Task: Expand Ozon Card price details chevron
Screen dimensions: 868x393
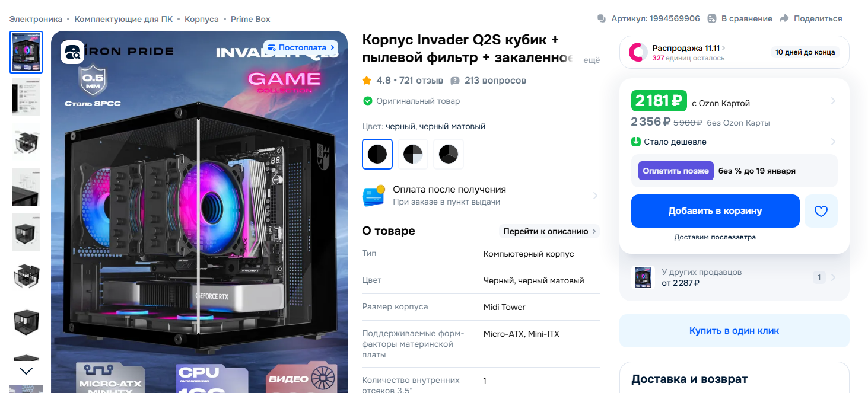Action: tap(833, 101)
